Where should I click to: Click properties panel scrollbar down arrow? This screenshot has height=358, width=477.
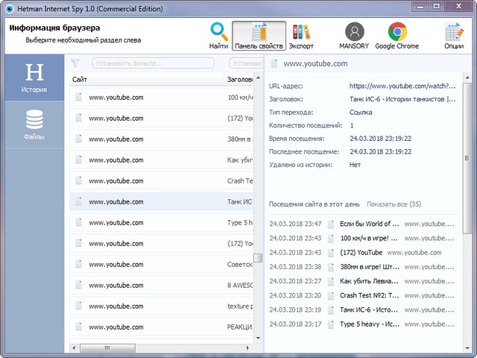click(467, 348)
